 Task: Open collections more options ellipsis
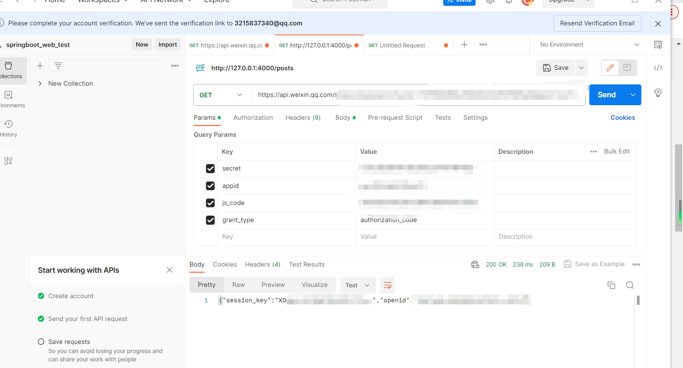pyautogui.click(x=175, y=66)
